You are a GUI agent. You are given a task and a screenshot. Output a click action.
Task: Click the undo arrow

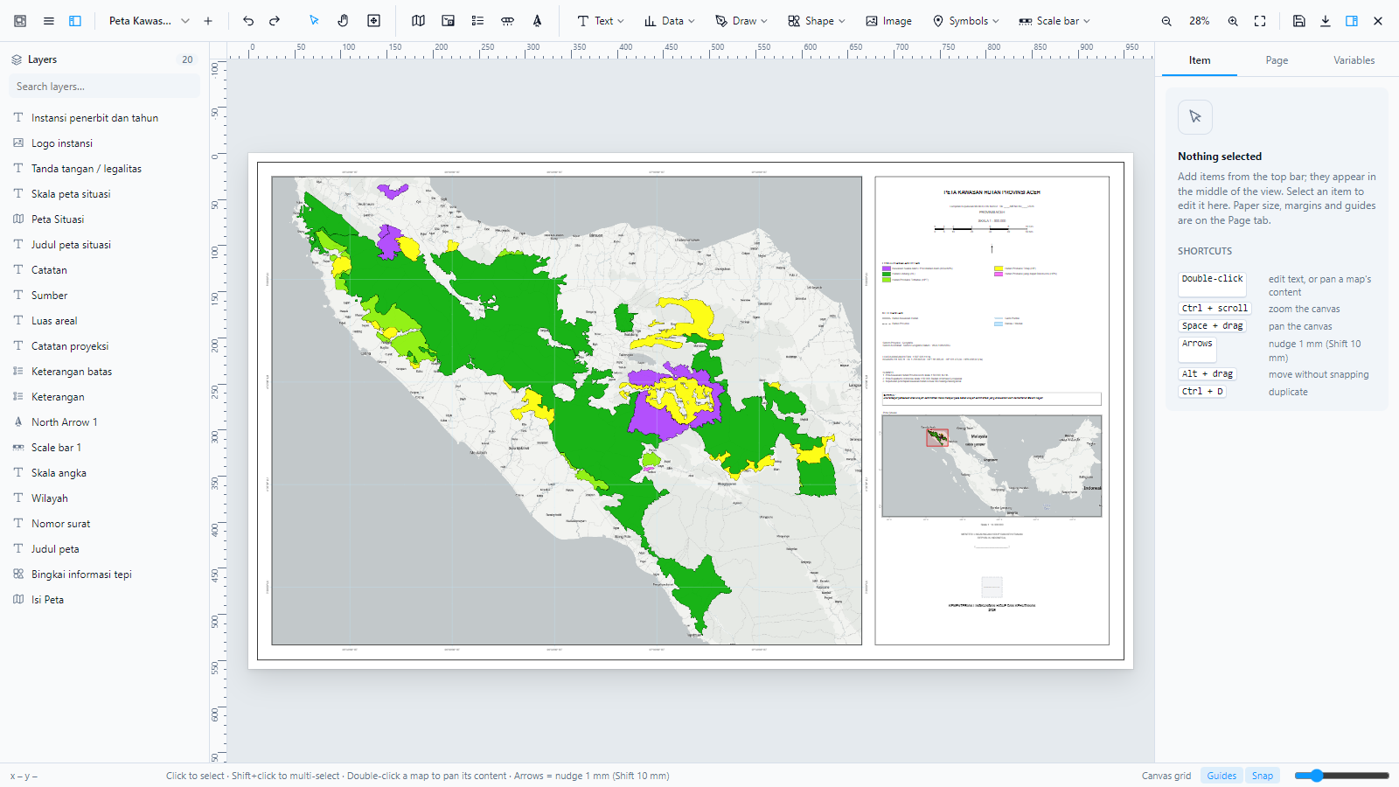248,21
